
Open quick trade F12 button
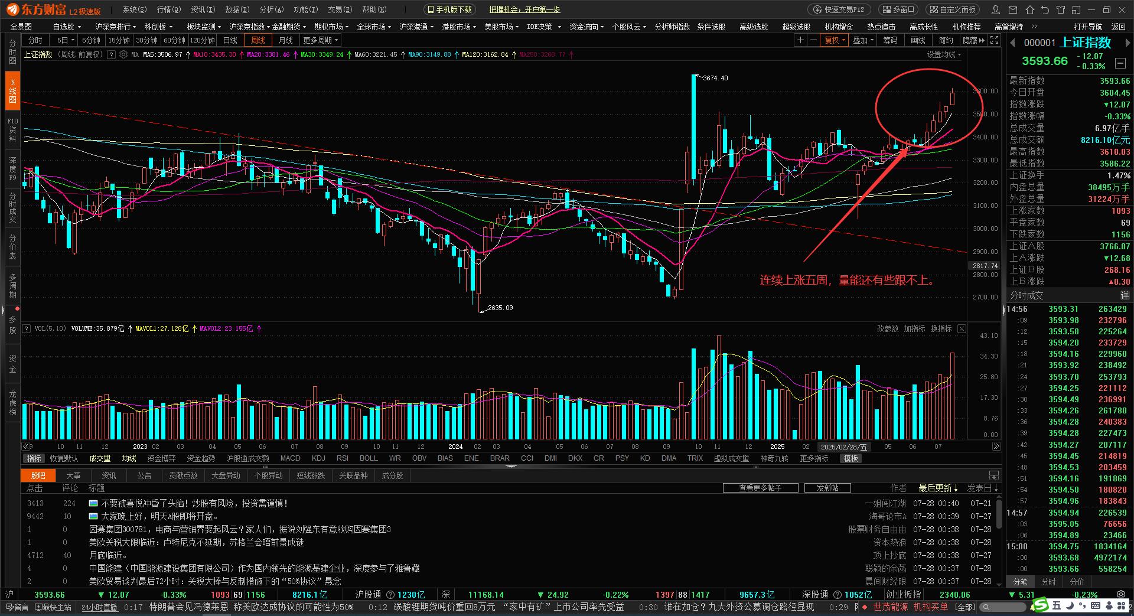click(839, 9)
